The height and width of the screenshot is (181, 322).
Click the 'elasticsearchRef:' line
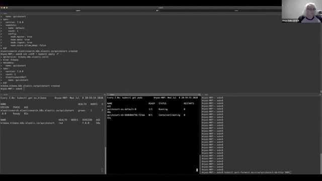pos(16,77)
